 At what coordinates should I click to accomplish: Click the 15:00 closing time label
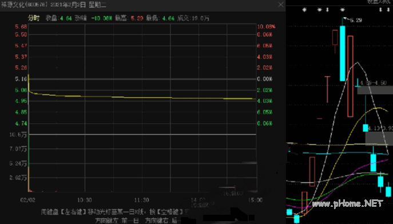[255, 200]
